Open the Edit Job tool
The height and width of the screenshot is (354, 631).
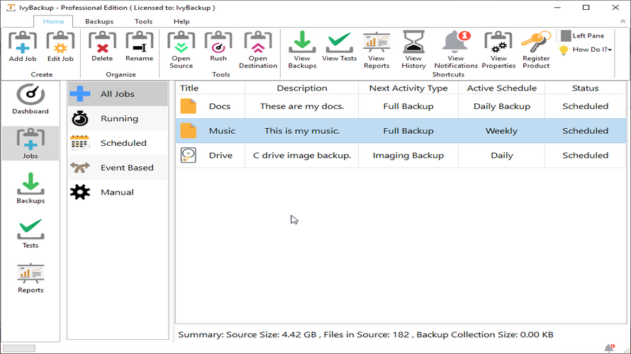[x=60, y=47]
